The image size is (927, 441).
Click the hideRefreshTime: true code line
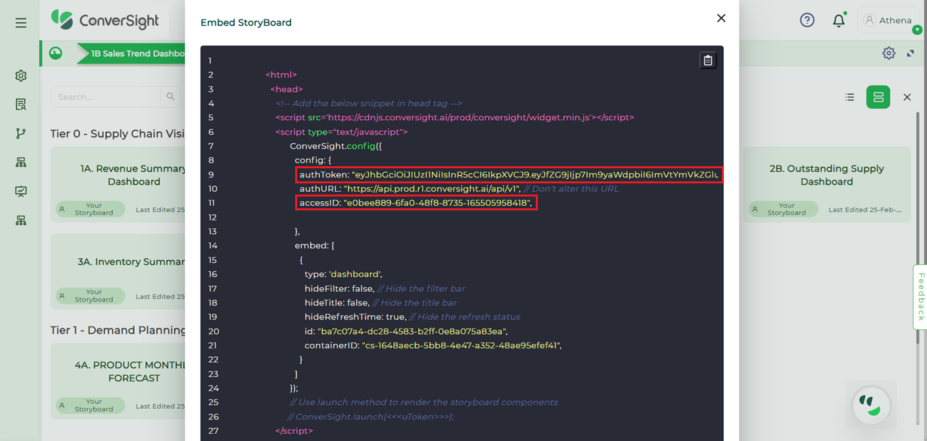coord(412,317)
